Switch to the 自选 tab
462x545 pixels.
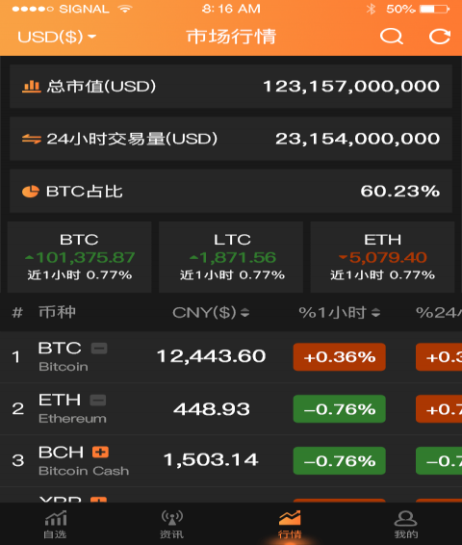click(x=56, y=525)
